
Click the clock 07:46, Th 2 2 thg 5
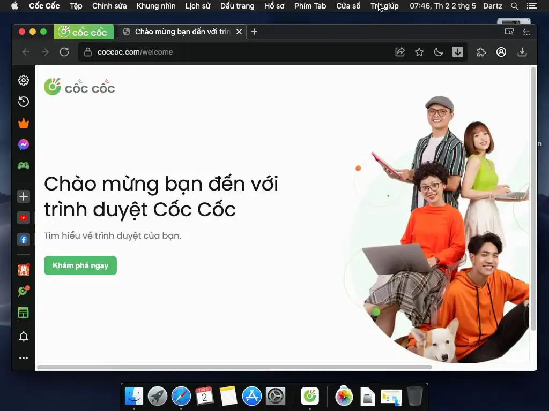click(443, 6)
